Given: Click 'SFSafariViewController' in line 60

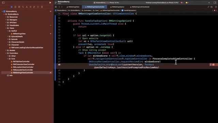Looking at the screenshot, I should (x=105, y=41).
